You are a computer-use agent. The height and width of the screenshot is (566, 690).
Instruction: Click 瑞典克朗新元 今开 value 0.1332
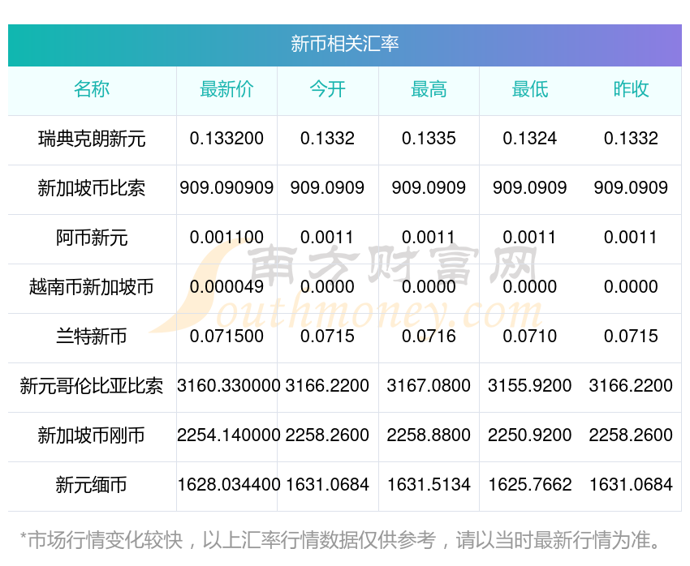[x=327, y=139]
